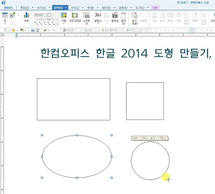Select the square shape in the document
This screenshot has height=194, width=215.
click(x=145, y=101)
